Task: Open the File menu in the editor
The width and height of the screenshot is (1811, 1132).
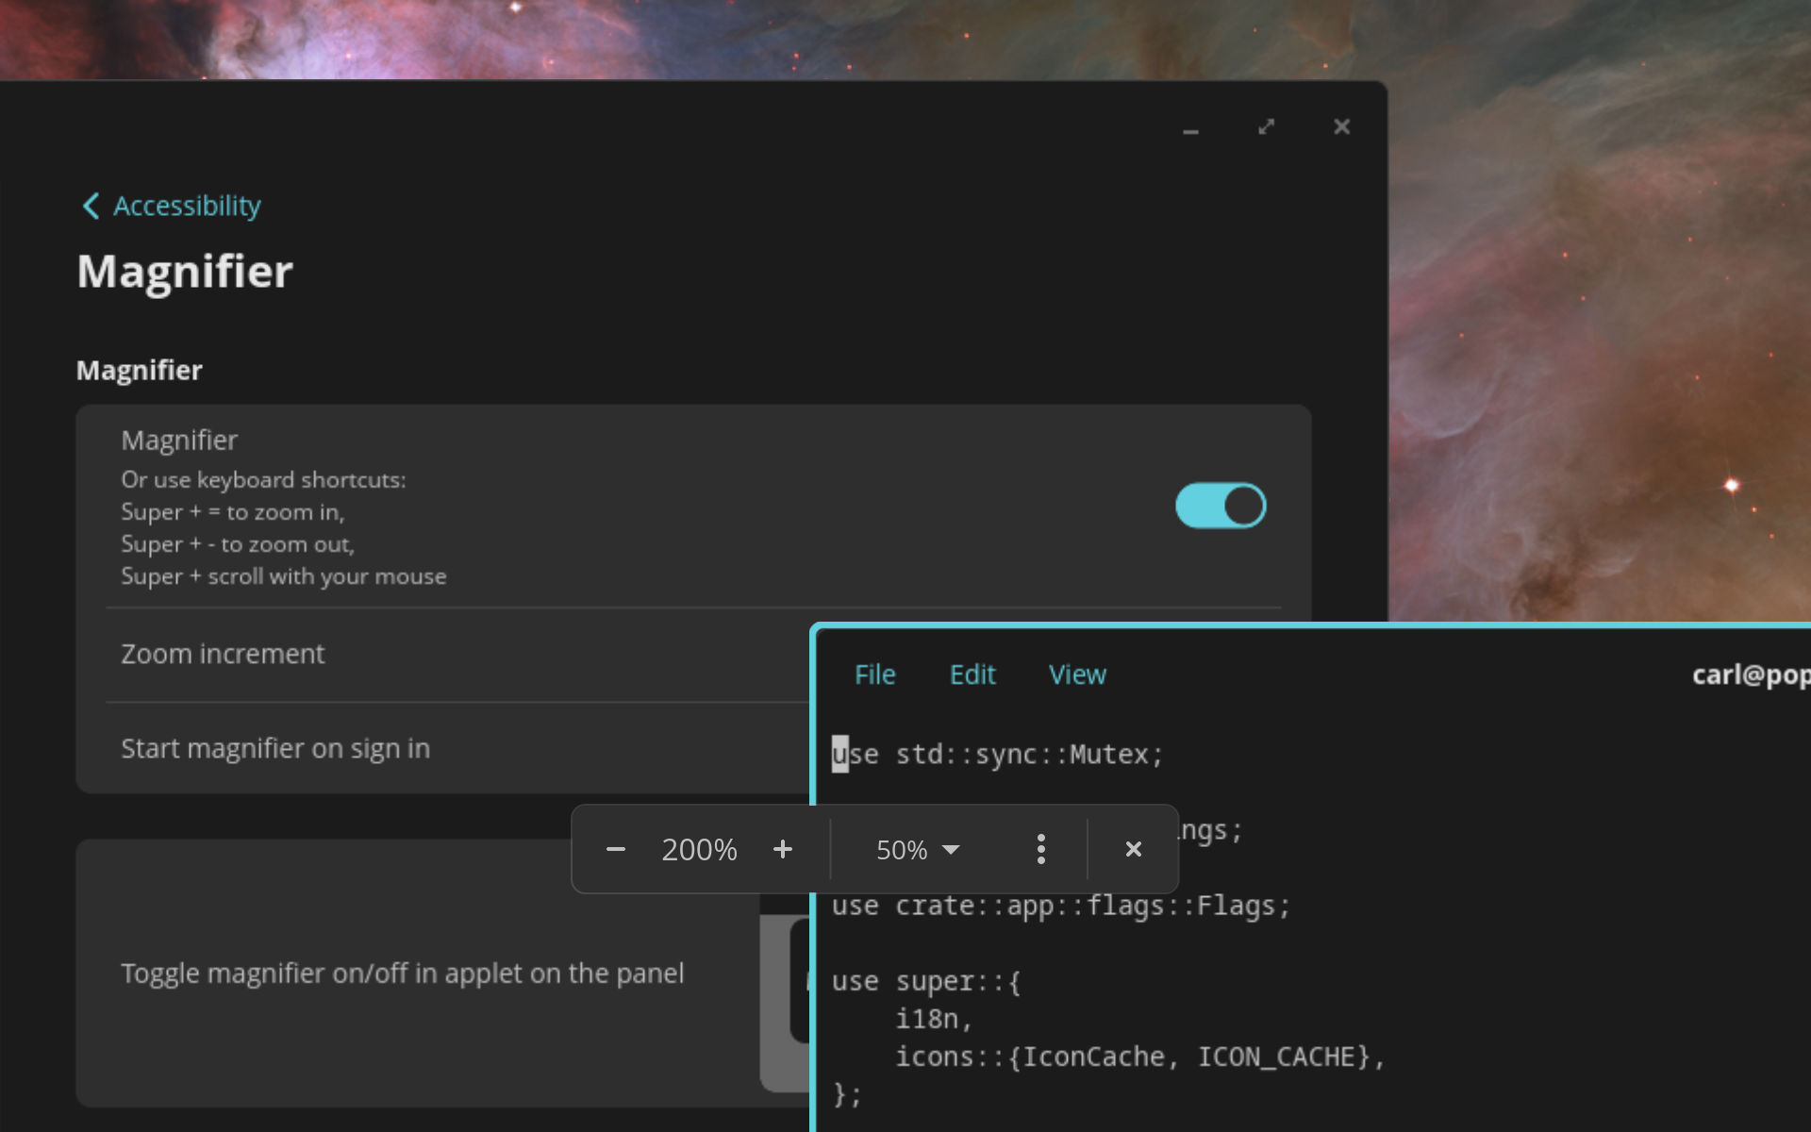Action: [874, 674]
